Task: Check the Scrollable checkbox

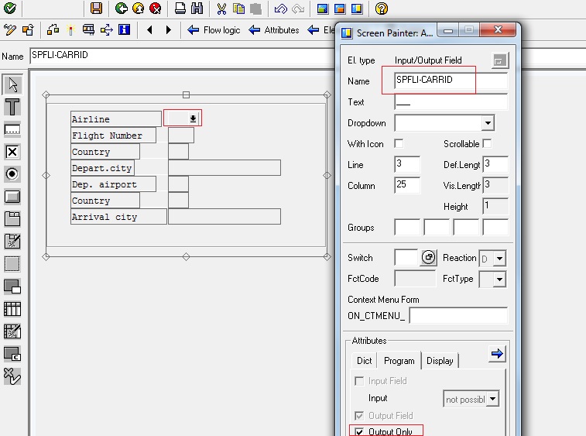Action: point(488,144)
